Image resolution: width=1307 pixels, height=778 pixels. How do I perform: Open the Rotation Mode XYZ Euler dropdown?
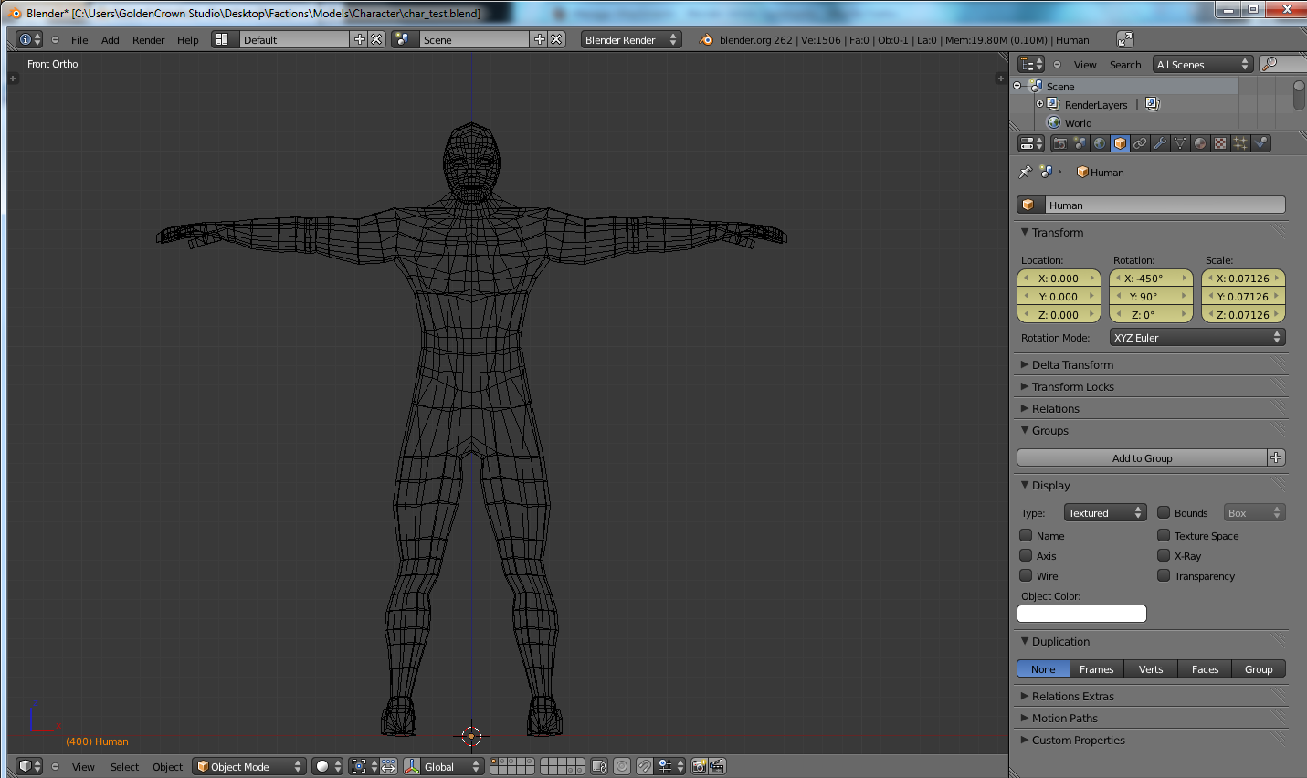tap(1197, 337)
